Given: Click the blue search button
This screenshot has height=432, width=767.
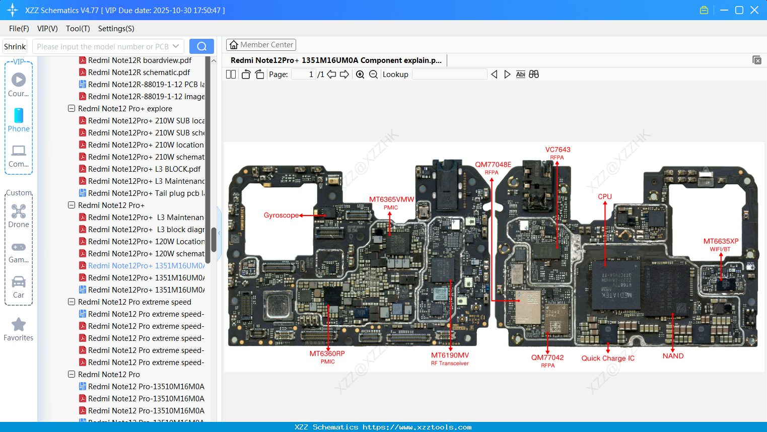Looking at the screenshot, I should (201, 46).
